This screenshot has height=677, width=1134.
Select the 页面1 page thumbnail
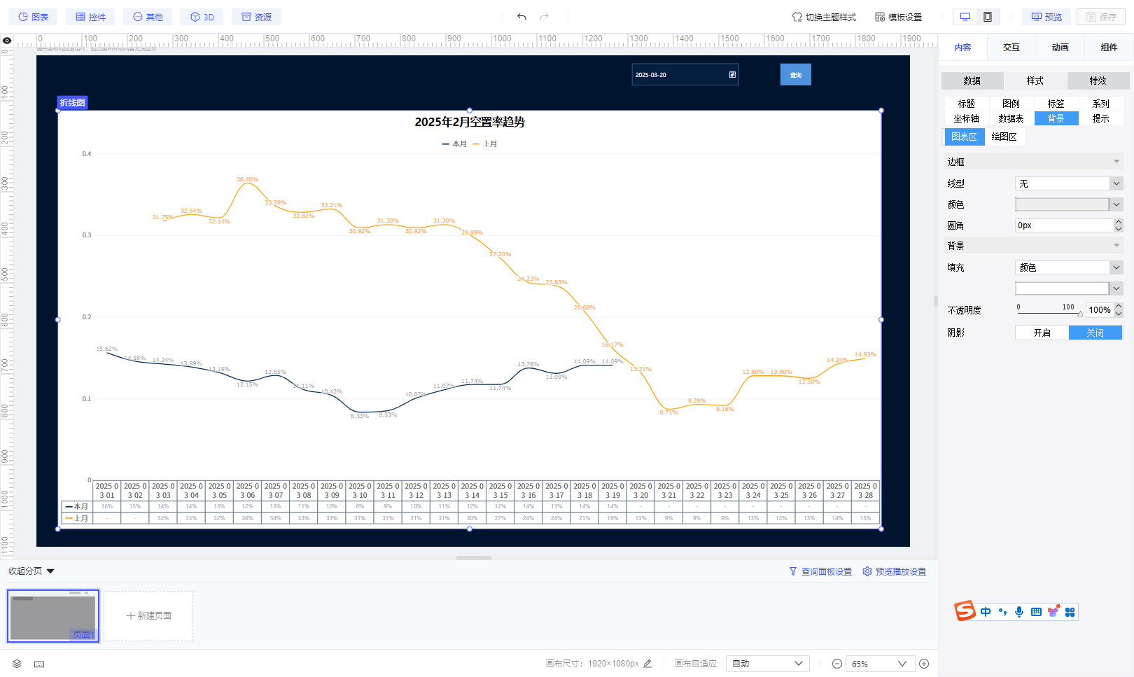tap(53, 616)
